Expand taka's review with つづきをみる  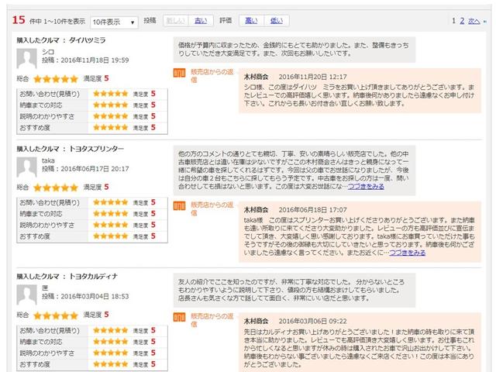click(366, 187)
